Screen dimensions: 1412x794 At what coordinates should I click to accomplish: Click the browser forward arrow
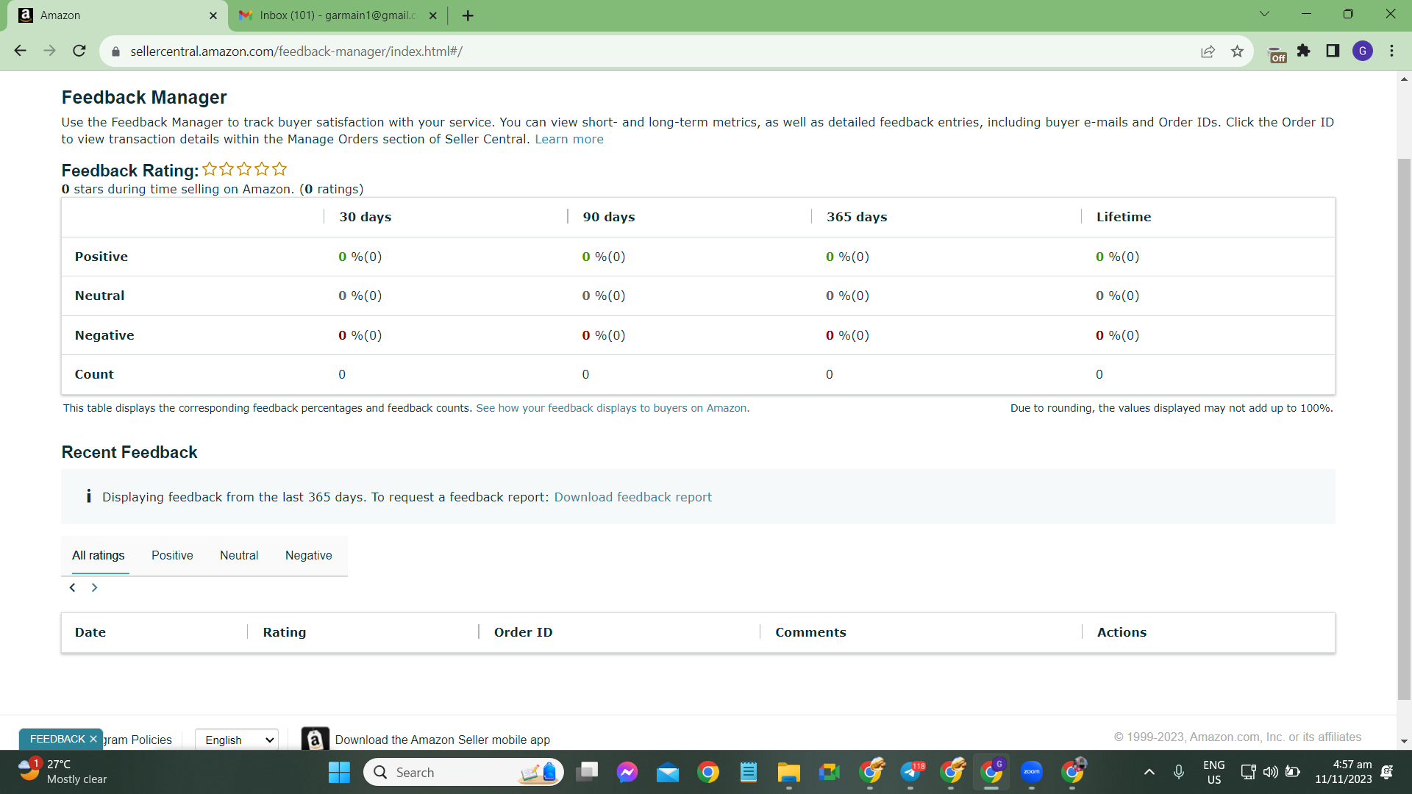pyautogui.click(x=49, y=51)
